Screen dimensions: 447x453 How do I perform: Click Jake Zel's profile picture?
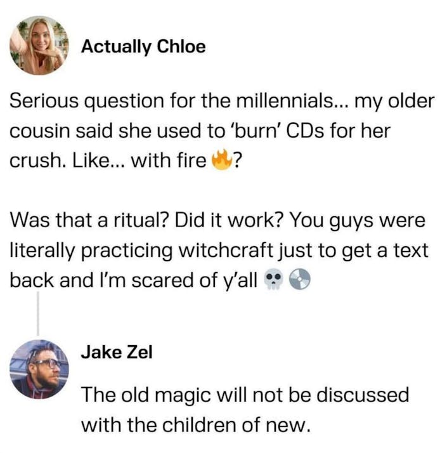39,369
